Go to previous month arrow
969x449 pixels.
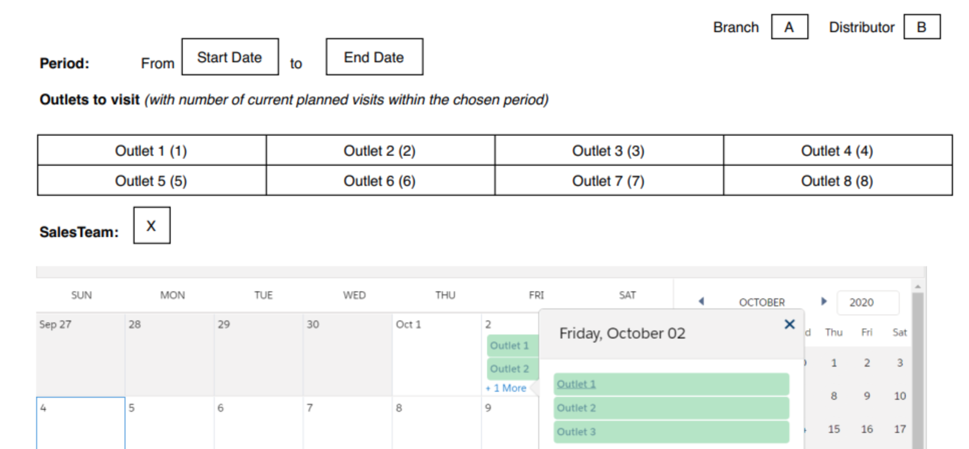coord(701,301)
